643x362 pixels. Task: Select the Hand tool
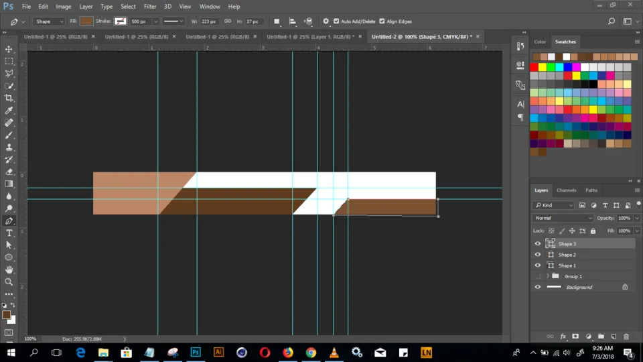click(x=9, y=269)
